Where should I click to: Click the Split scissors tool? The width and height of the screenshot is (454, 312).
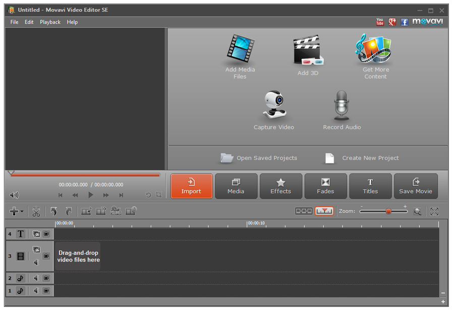tap(36, 211)
